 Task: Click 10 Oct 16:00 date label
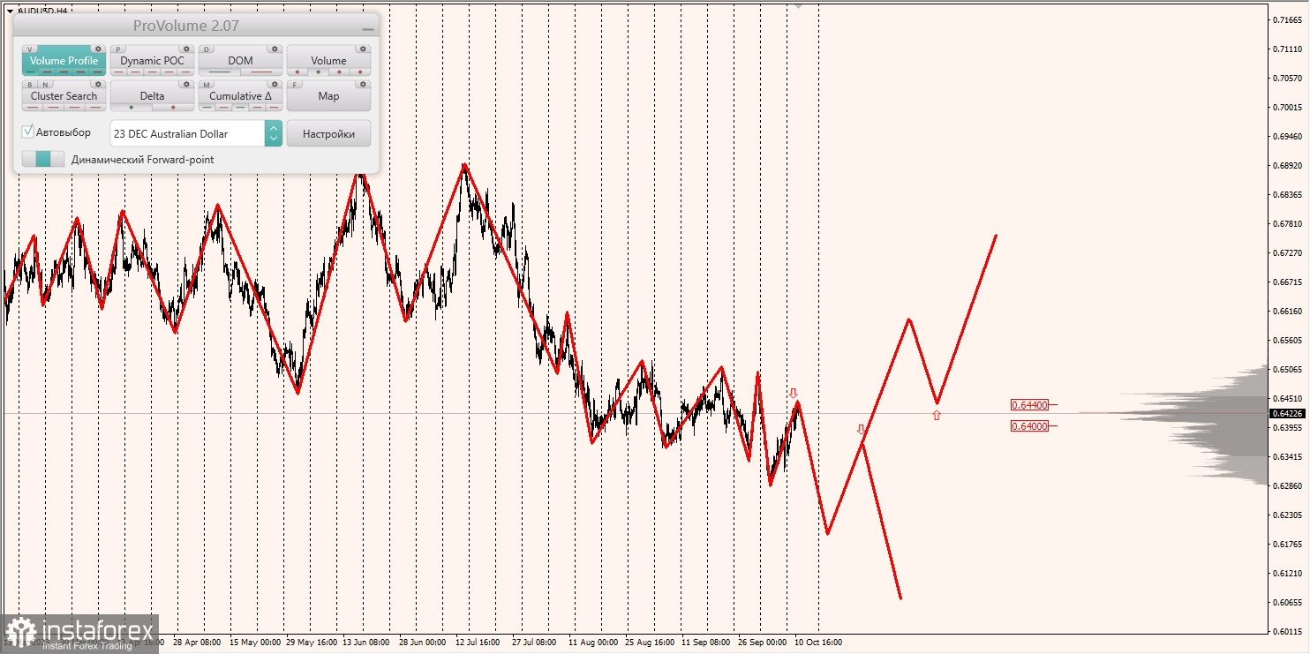tap(818, 643)
